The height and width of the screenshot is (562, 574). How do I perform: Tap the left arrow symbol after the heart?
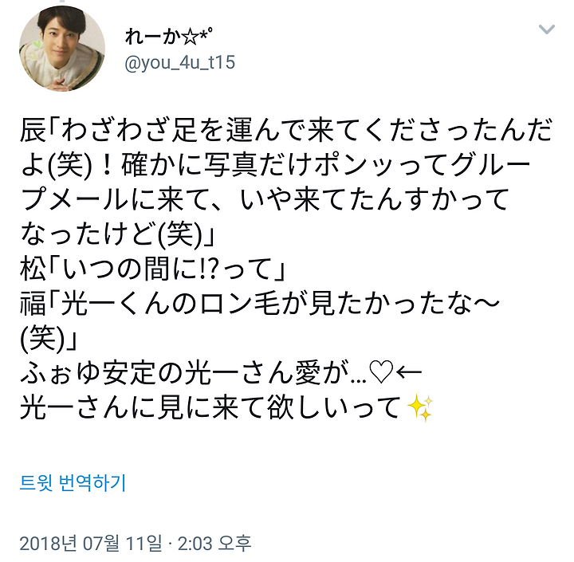tap(409, 372)
